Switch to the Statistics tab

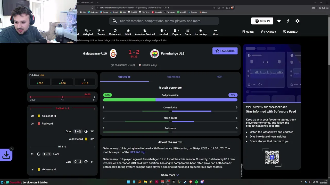(124, 77)
